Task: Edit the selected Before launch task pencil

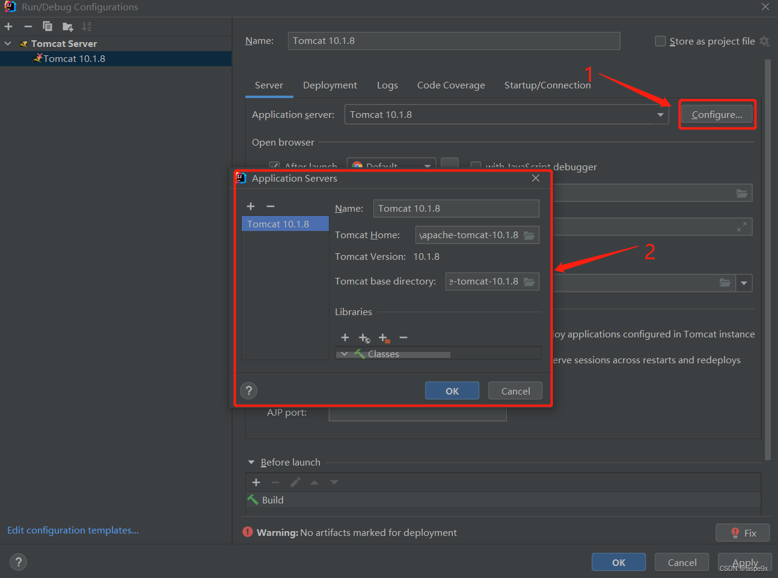Action: tap(295, 482)
